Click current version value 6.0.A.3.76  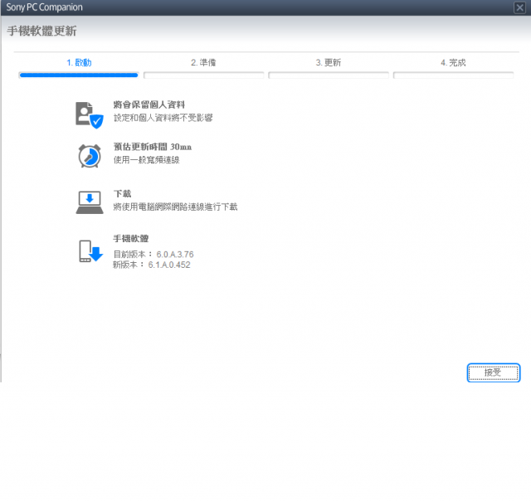pos(175,254)
